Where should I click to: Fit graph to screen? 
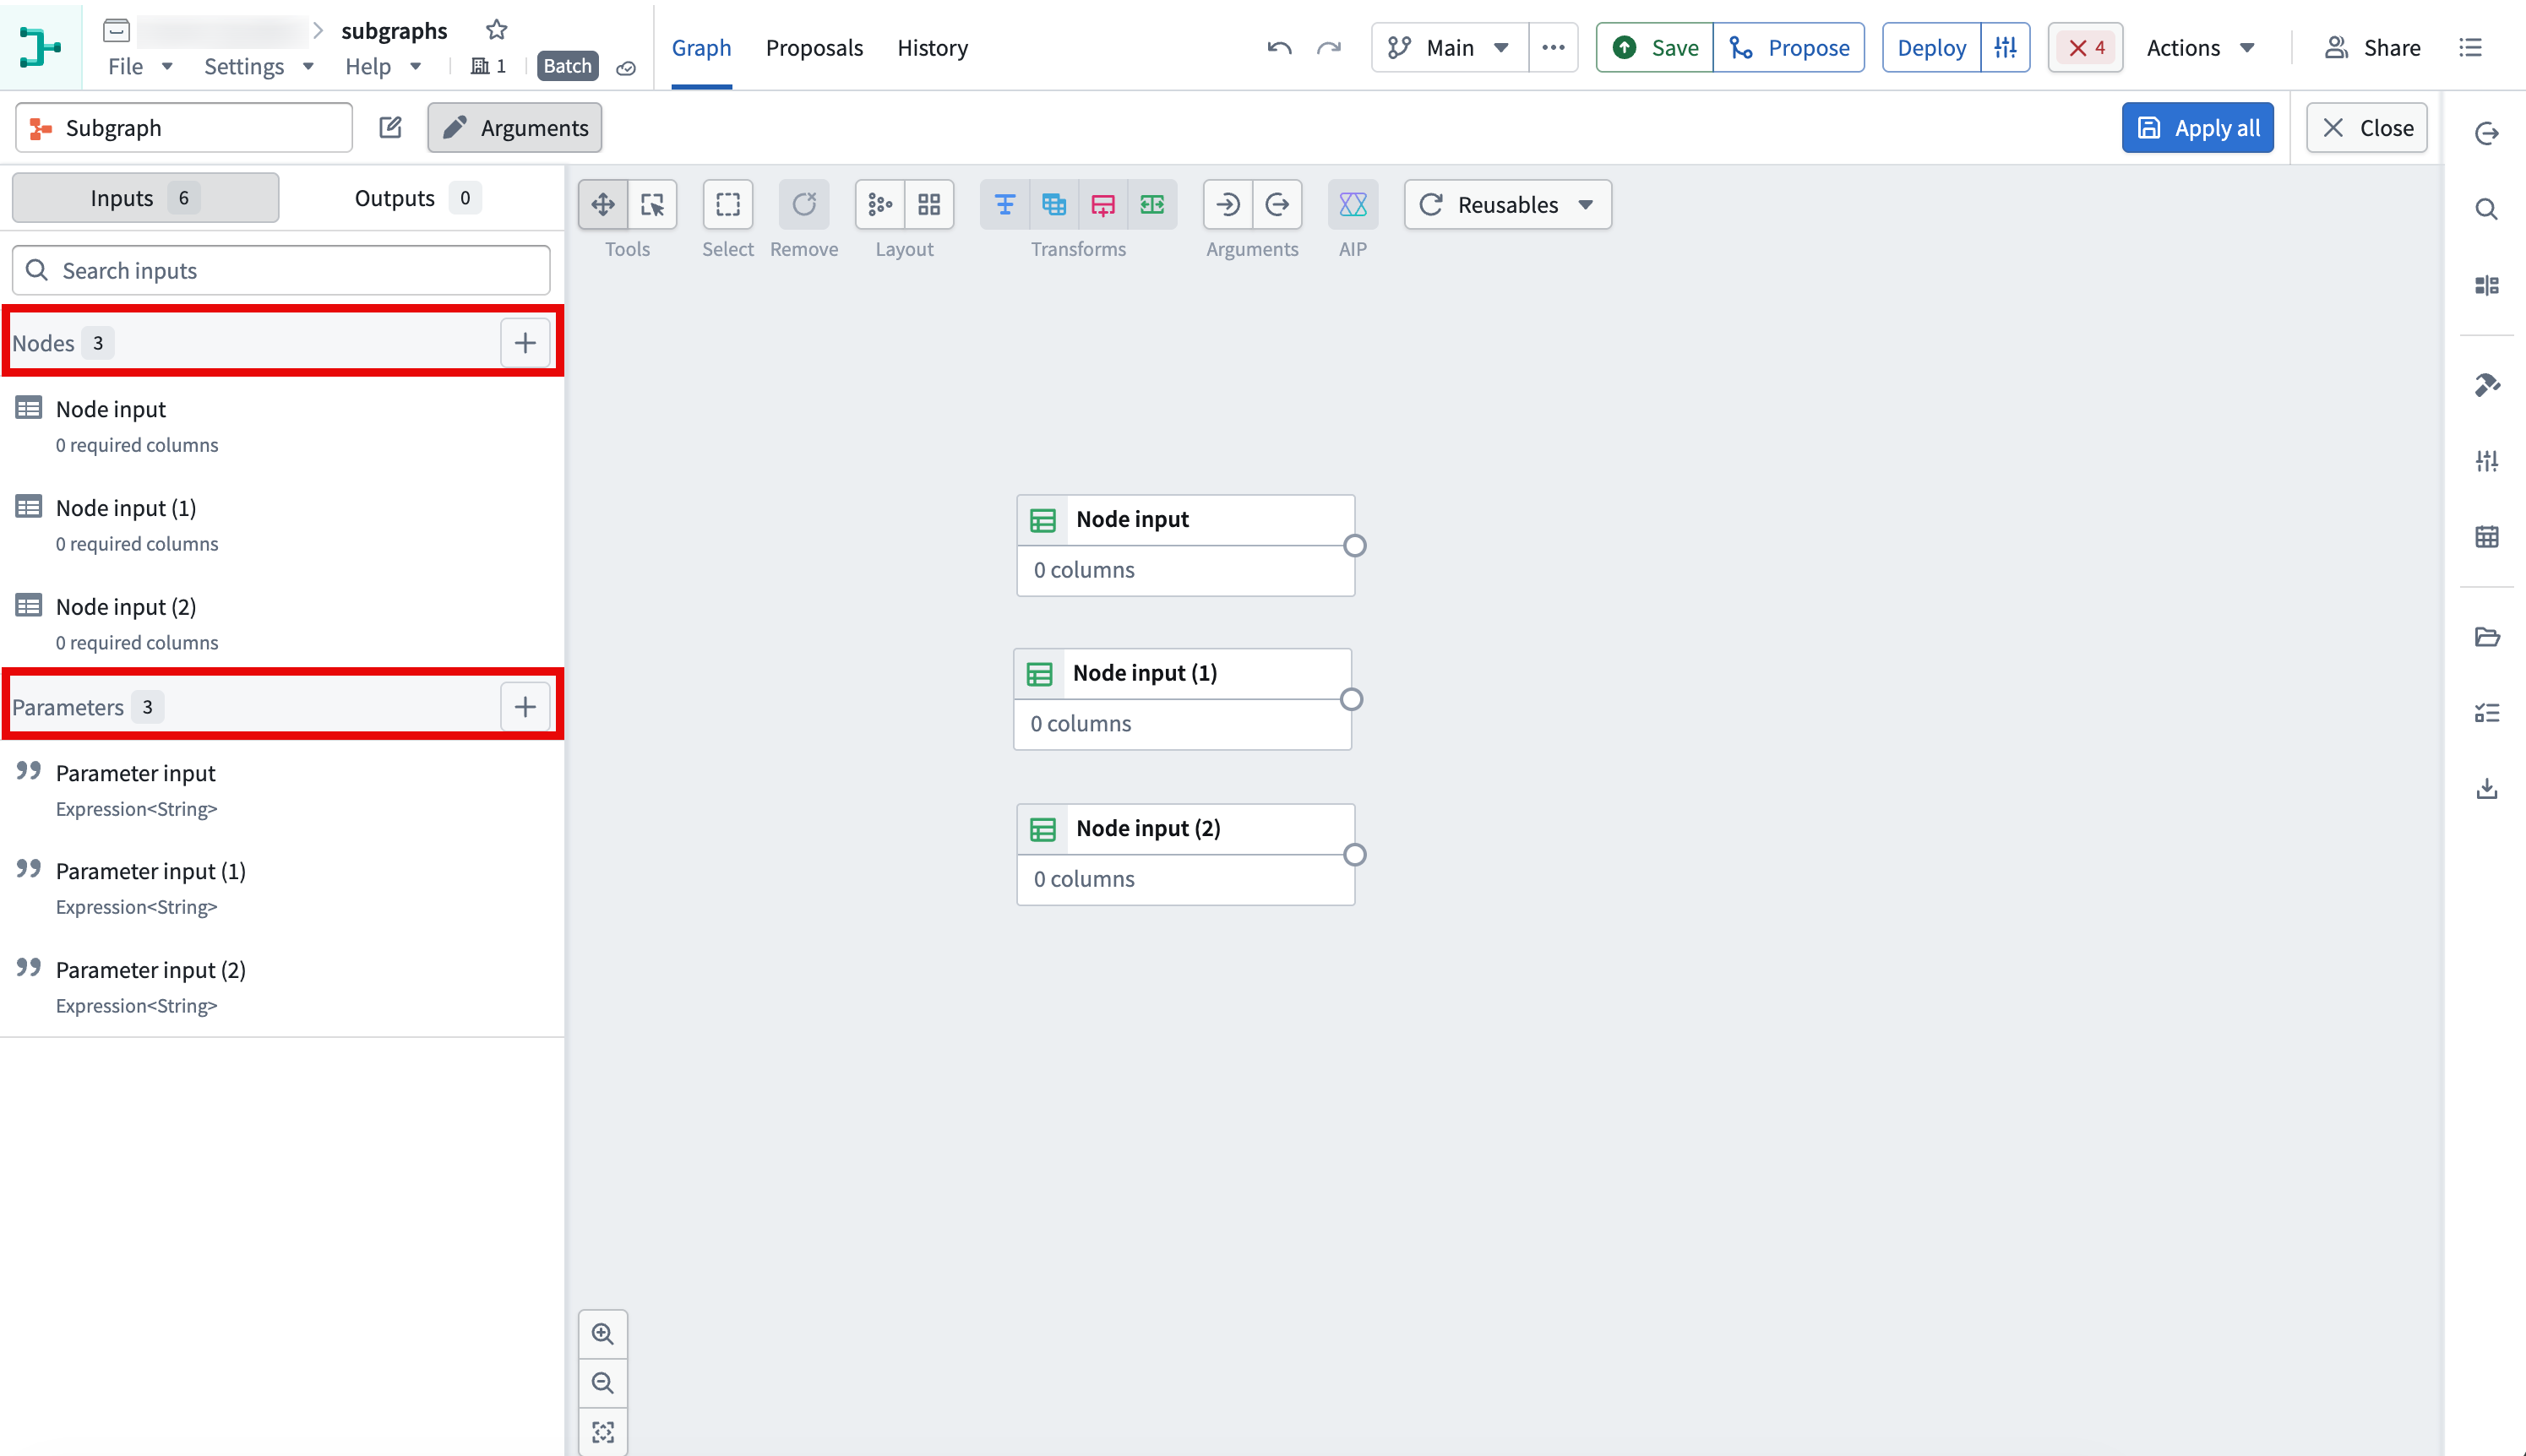click(x=603, y=1432)
